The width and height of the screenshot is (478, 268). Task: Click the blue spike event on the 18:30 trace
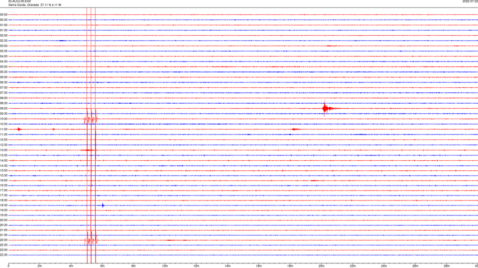click(103, 205)
